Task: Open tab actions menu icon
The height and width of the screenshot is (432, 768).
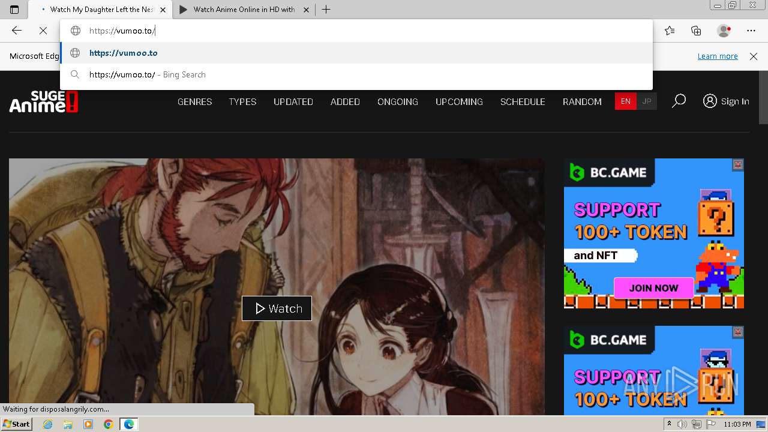Action: [14, 10]
